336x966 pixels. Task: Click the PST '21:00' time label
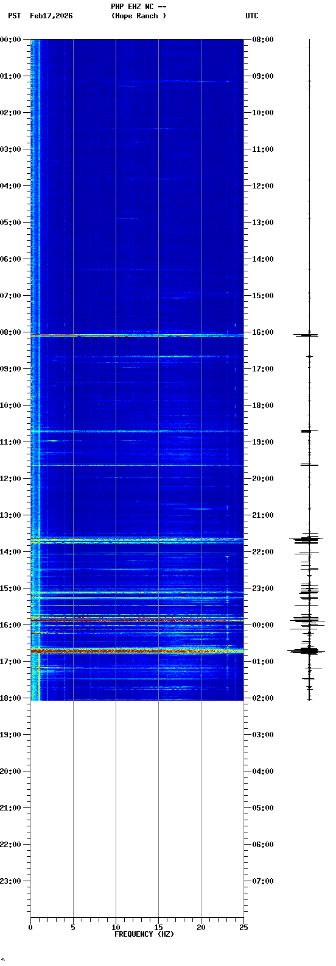11,808
